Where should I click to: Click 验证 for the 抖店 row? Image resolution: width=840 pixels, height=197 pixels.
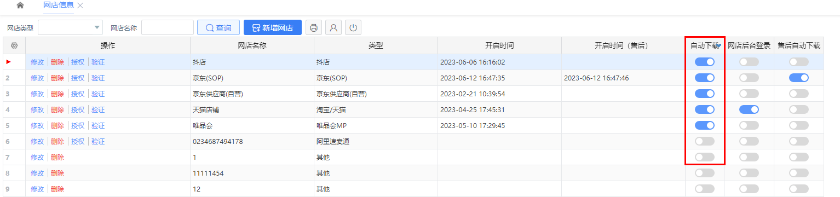[x=98, y=62]
